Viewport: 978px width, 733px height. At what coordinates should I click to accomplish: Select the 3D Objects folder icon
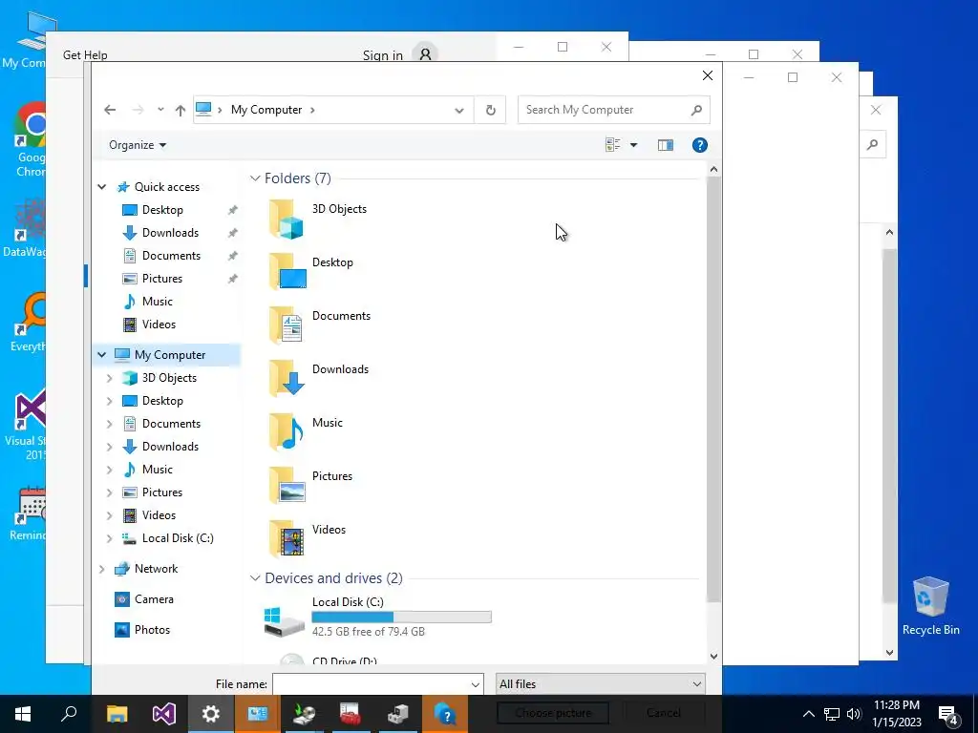point(287,219)
